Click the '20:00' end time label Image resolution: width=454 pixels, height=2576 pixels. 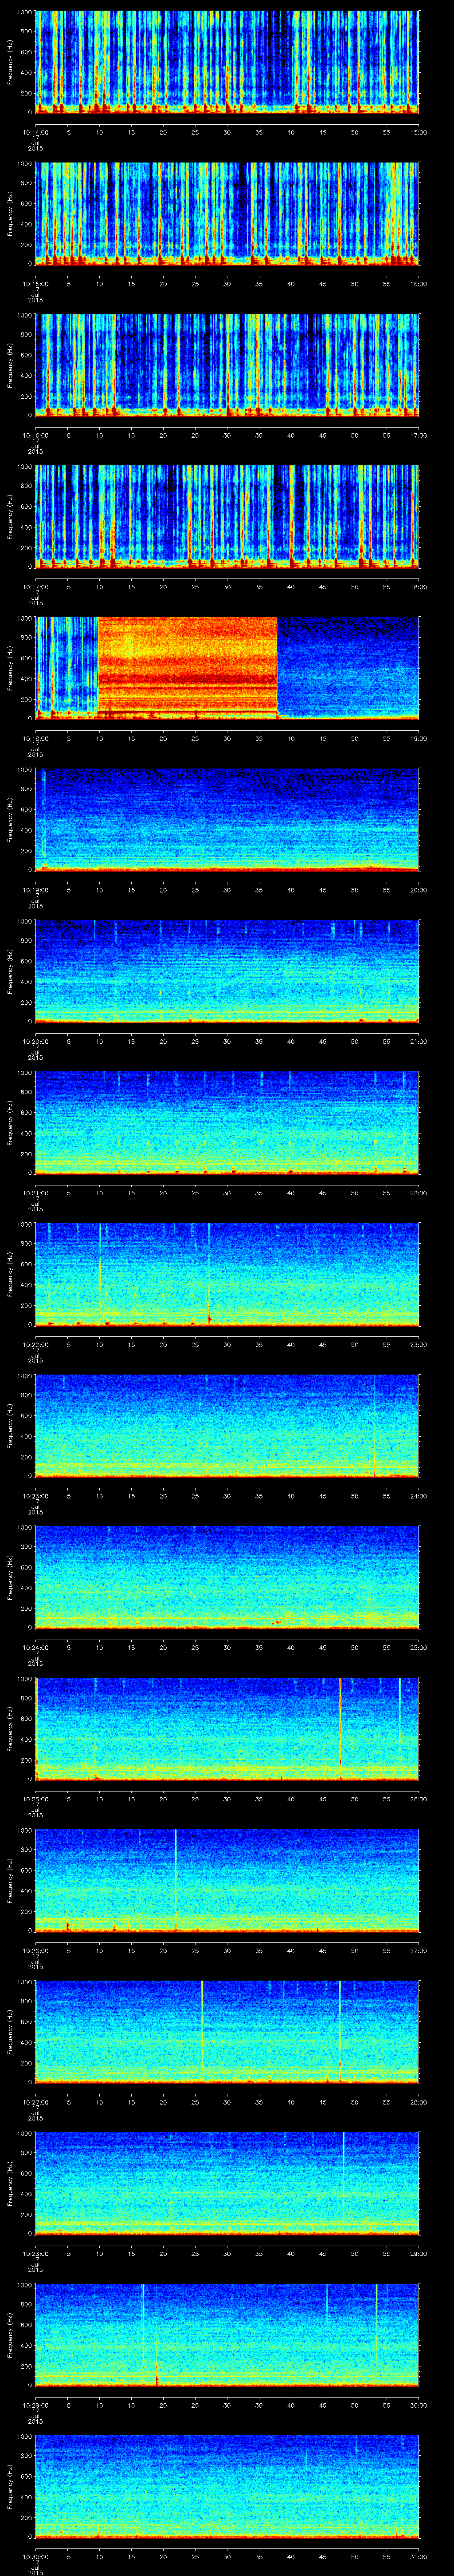[418, 890]
